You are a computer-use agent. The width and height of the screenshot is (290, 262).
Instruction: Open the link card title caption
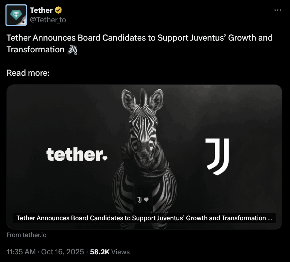point(144,218)
